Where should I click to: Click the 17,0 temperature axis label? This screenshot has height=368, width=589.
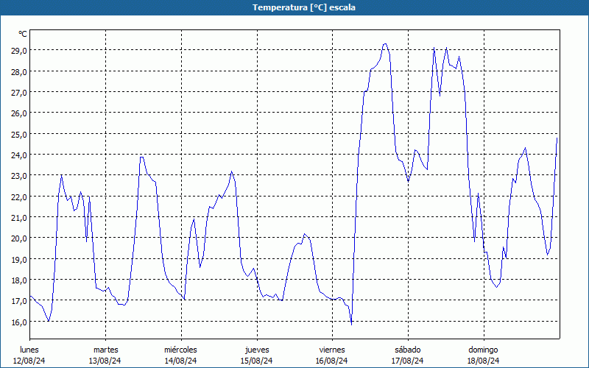click(x=19, y=301)
